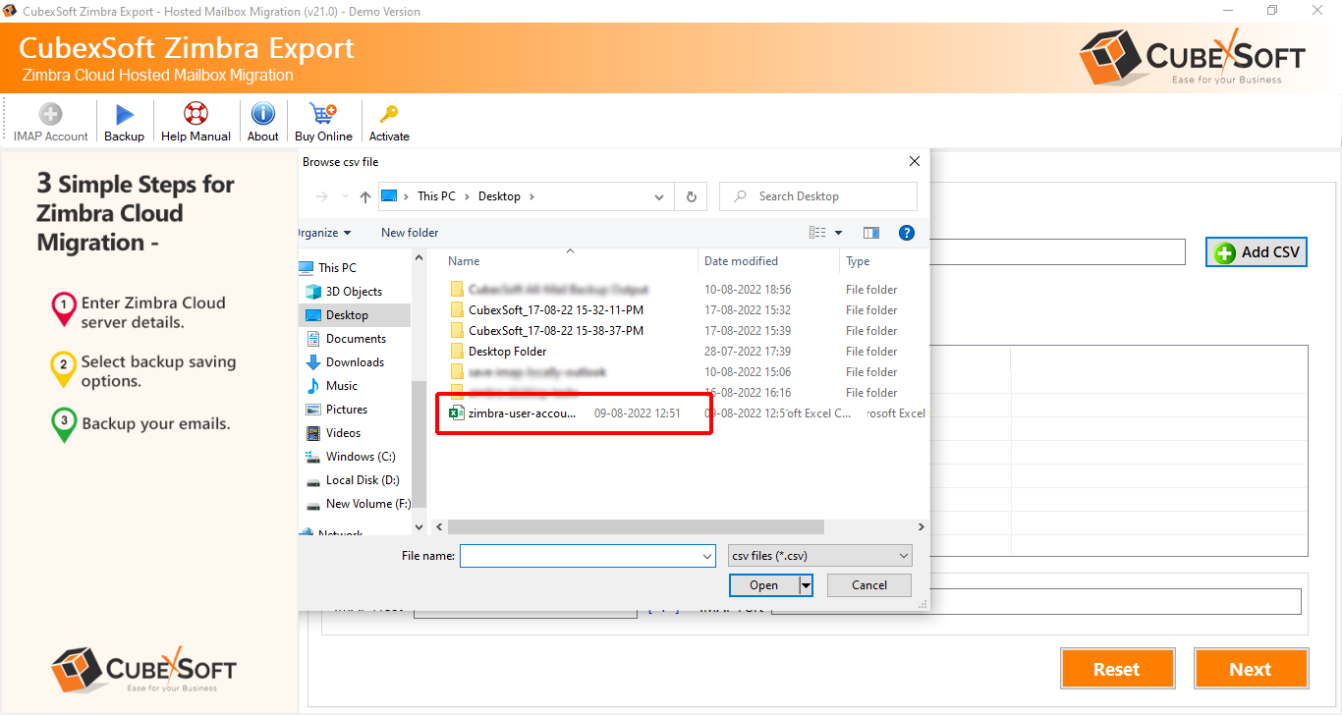
Task: Open Music in navigation pane
Action: tap(341, 386)
